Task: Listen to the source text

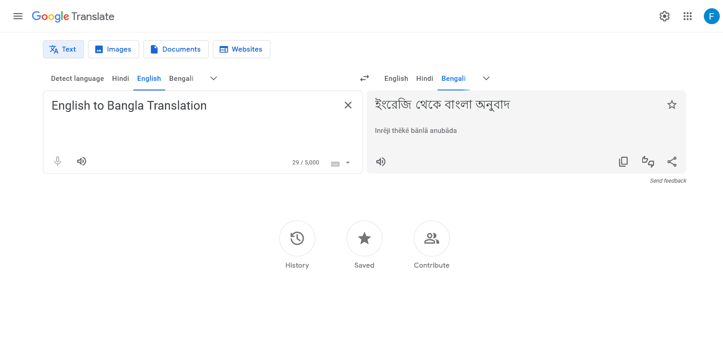Action: click(81, 161)
